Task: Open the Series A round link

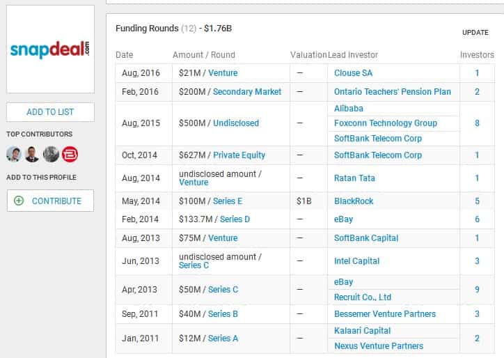Action: (223, 338)
